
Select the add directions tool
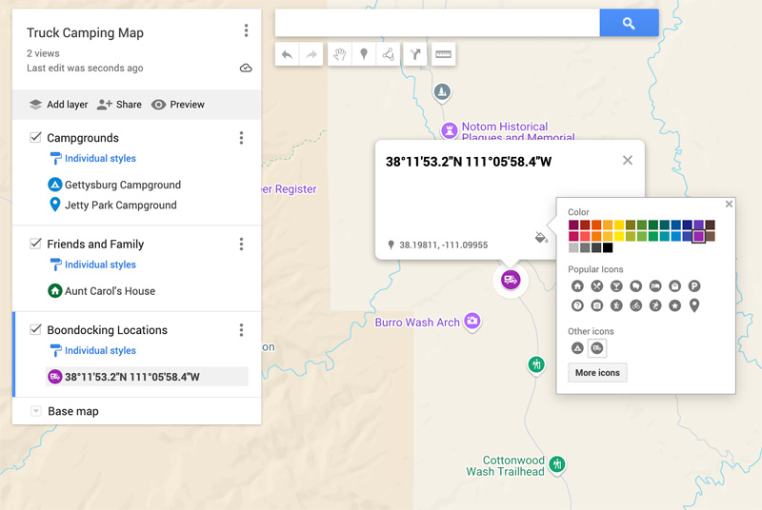pyautogui.click(x=415, y=54)
